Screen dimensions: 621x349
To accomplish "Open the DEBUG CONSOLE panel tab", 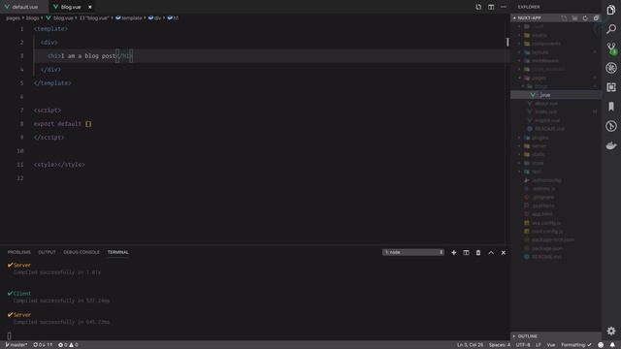I will [82, 252].
